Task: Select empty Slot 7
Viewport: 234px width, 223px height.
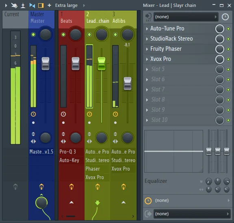Action: tap(158, 89)
